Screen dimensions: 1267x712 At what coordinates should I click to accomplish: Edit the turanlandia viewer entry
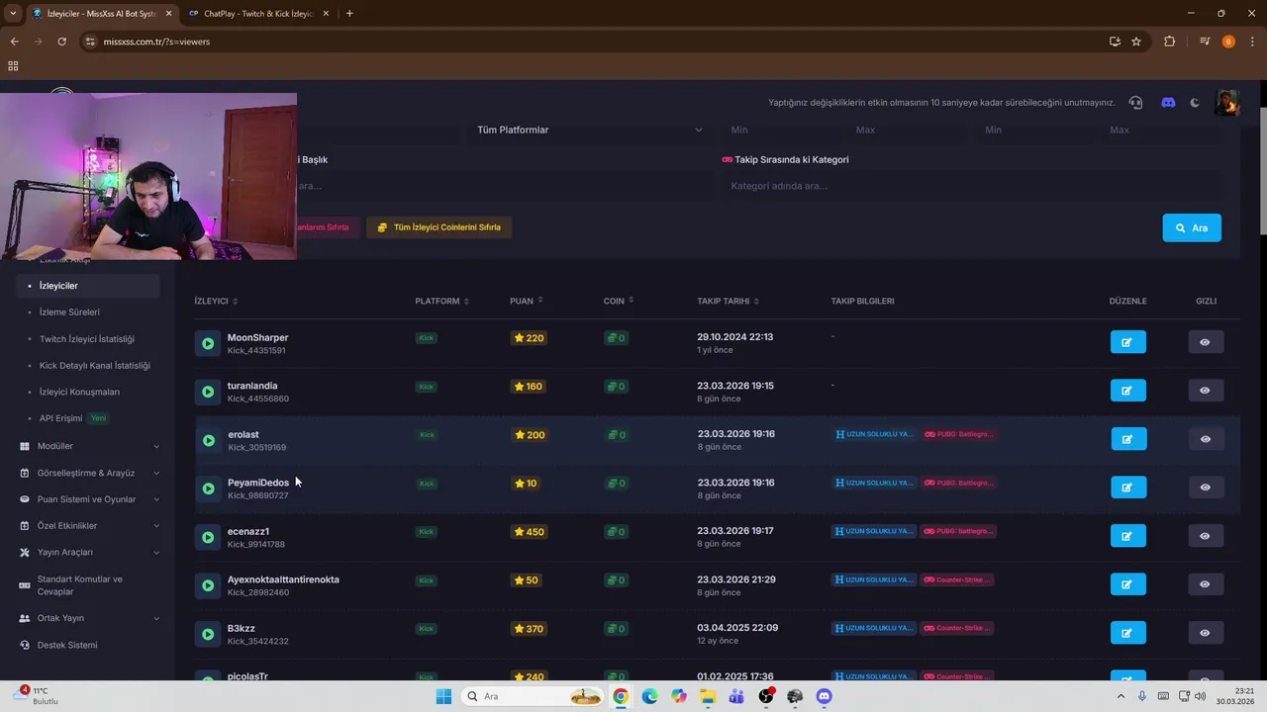tap(1127, 391)
